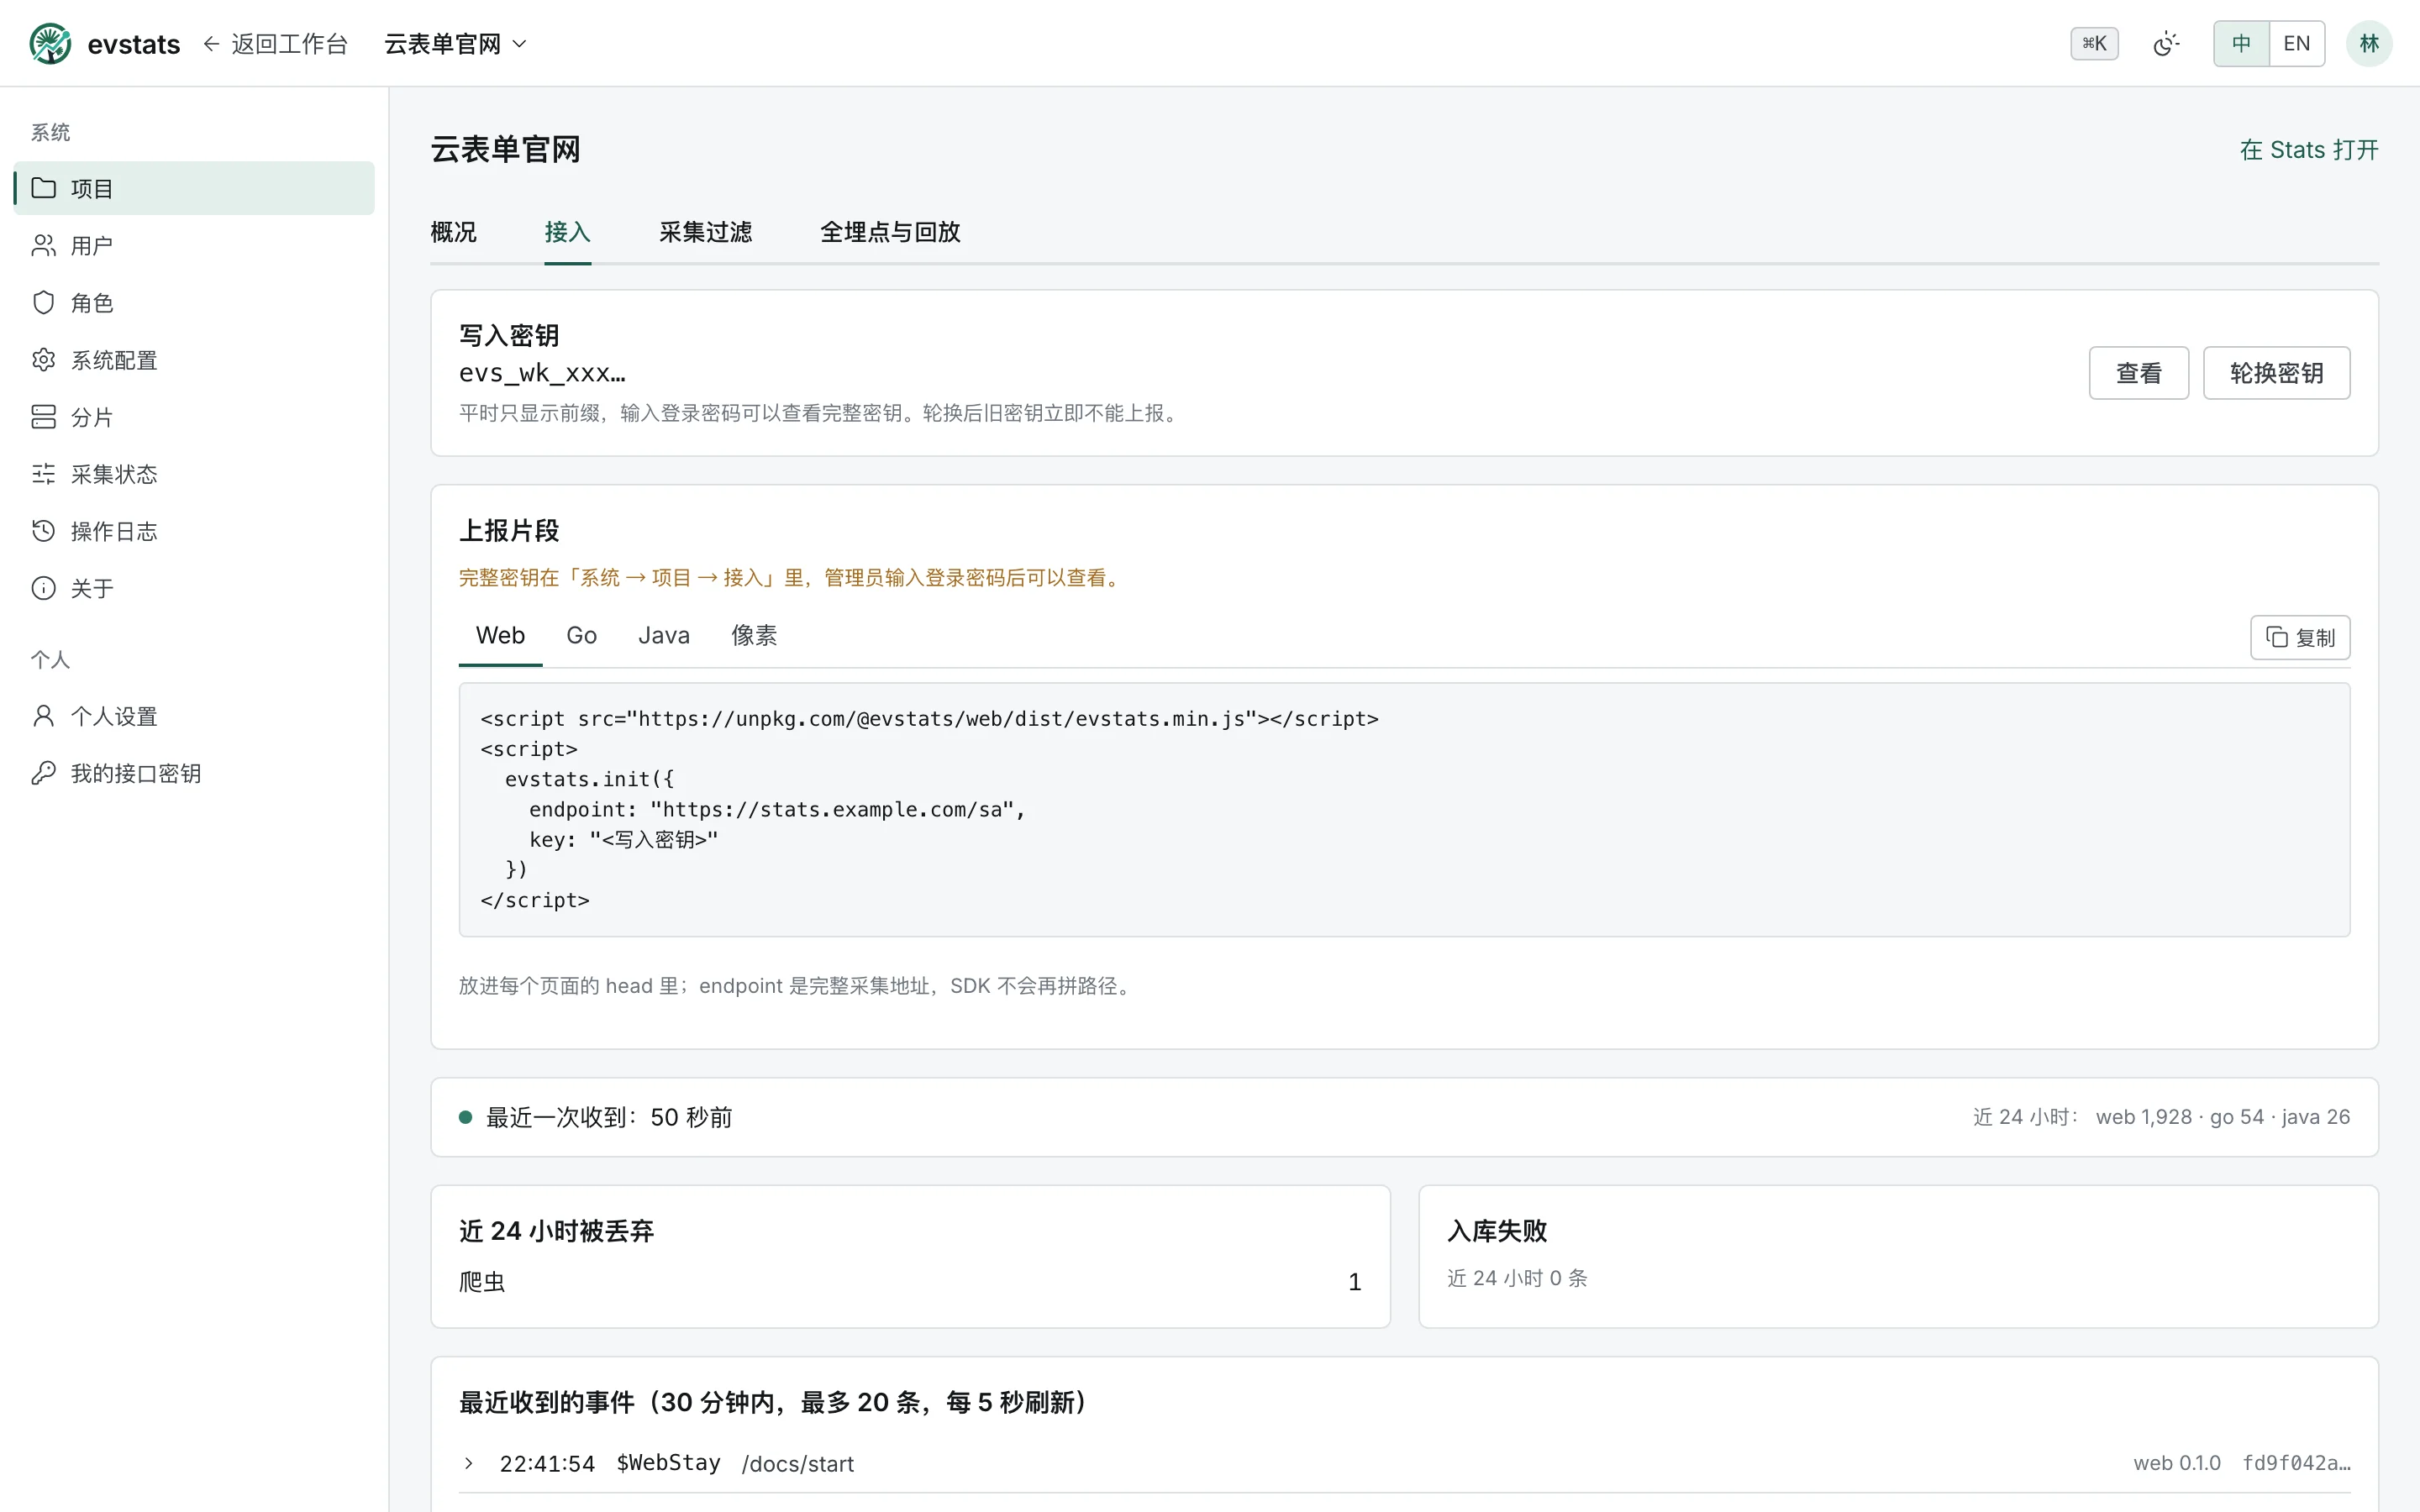Click inside the script code block
This screenshot has height=1512, width=2420.
1404,809
